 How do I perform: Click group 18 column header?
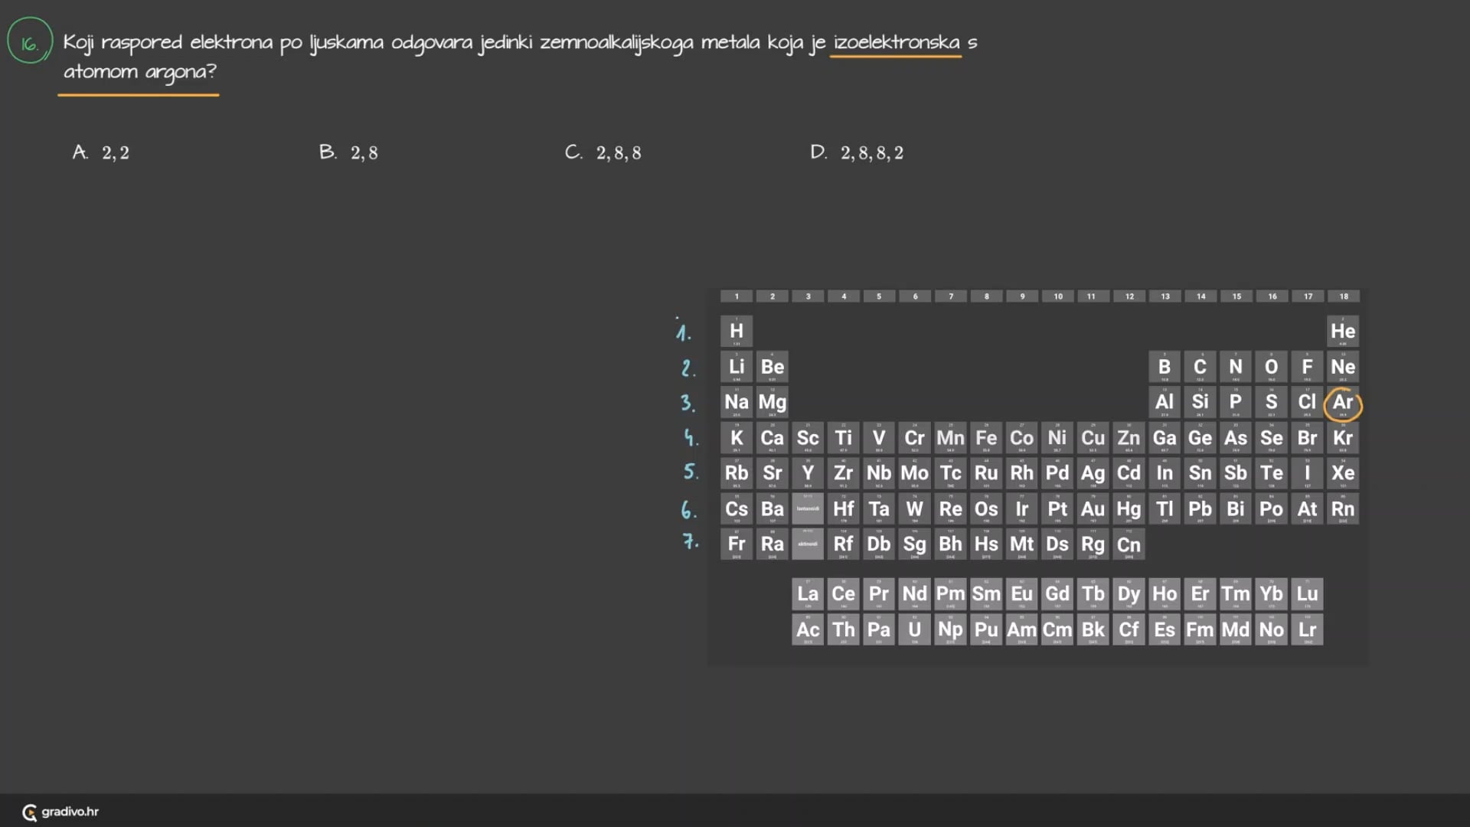[1343, 296]
